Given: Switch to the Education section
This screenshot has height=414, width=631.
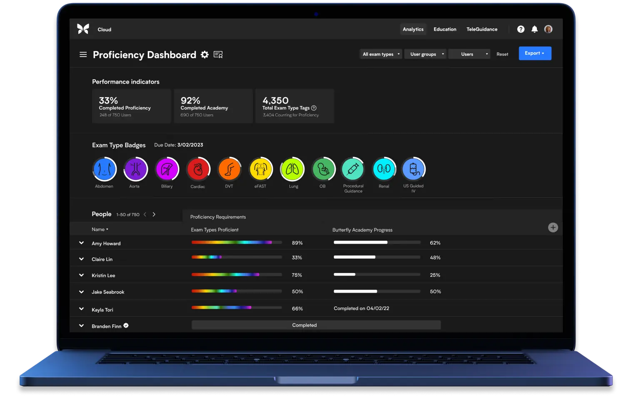Looking at the screenshot, I should click(x=445, y=29).
